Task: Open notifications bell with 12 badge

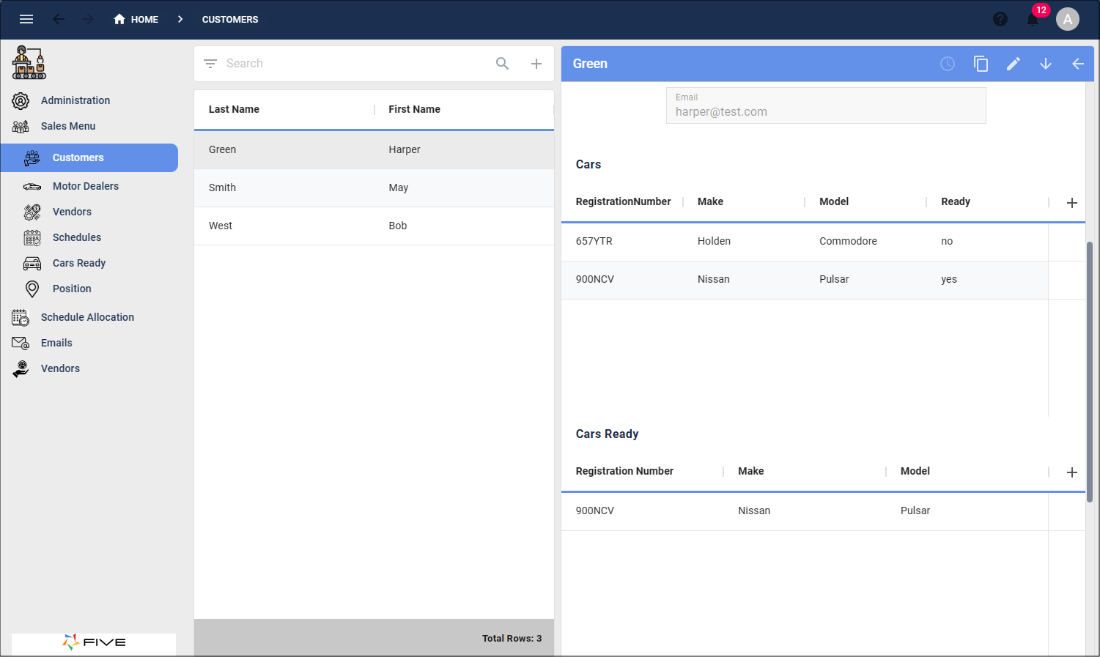Action: coord(1033,19)
